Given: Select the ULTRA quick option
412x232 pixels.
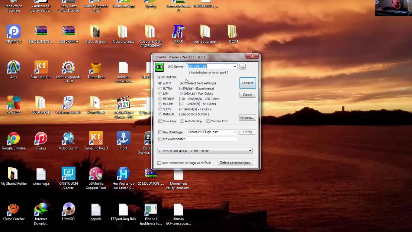Looking at the screenshot, I should pyautogui.click(x=160, y=88).
